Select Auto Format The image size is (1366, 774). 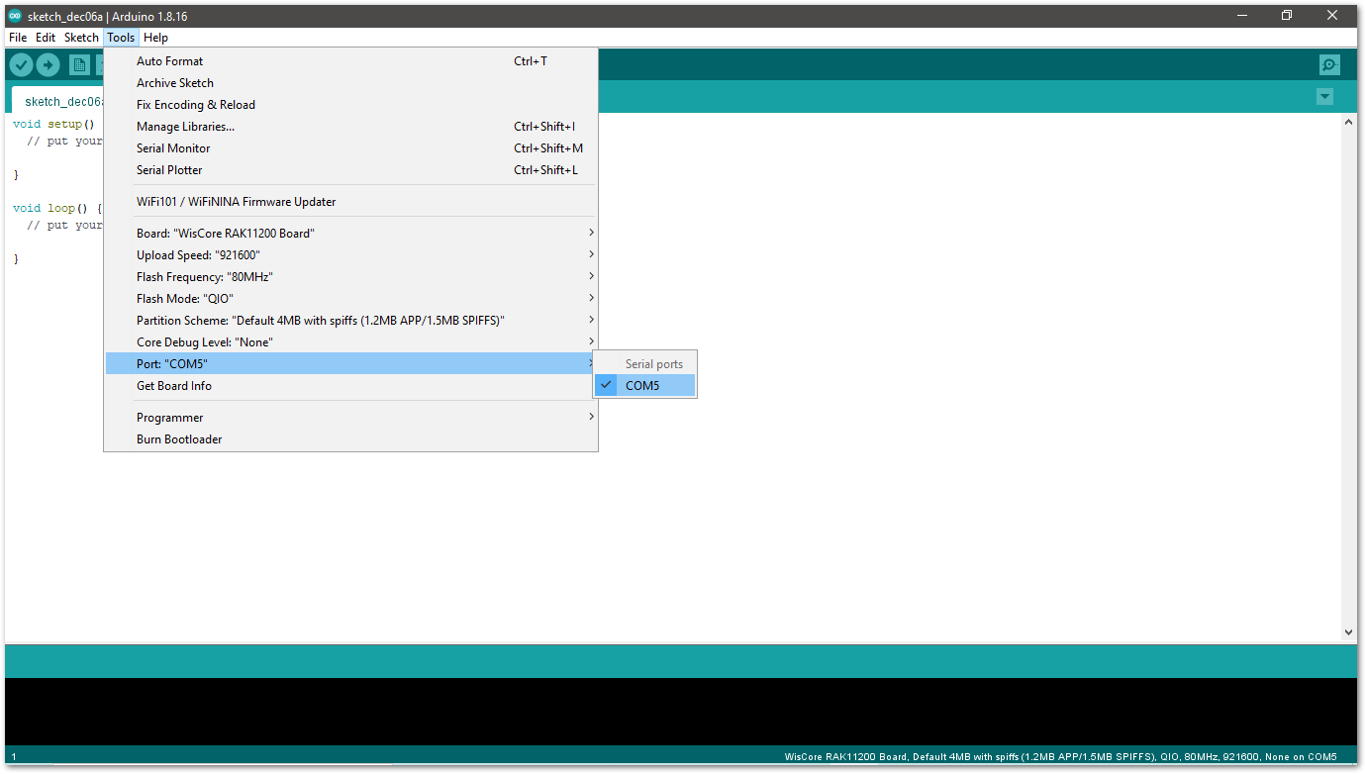350,61
